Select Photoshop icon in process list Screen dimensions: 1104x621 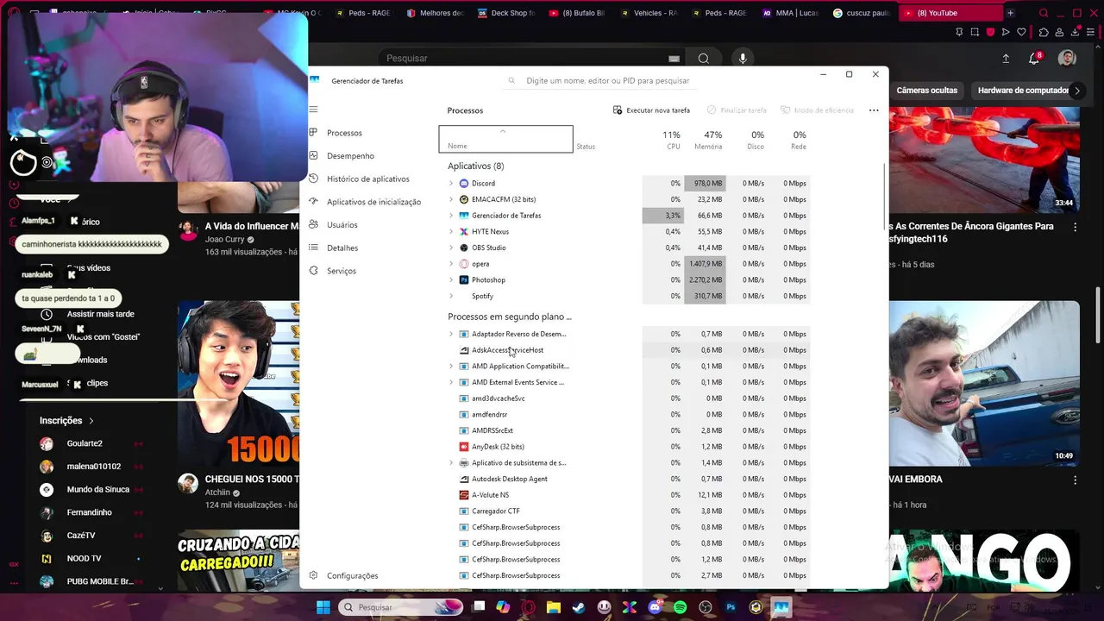(x=464, y=280)
